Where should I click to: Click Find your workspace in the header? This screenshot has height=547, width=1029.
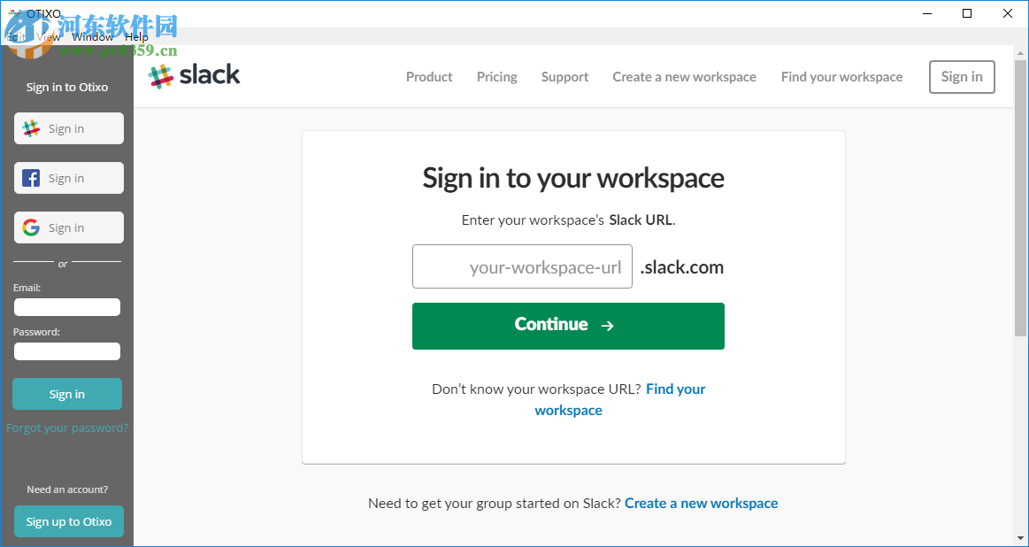pos(841,77)
